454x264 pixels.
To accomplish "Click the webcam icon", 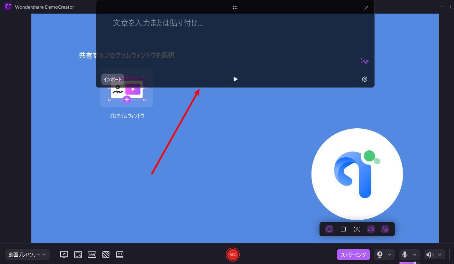I will tap(380, 255).
